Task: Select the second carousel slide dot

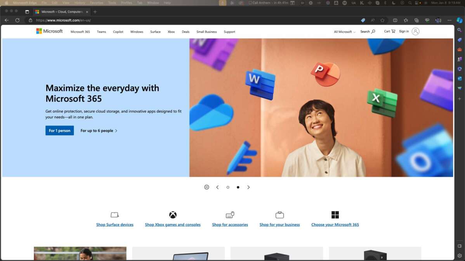Action: pyautogui.click(x=238, y=187)
